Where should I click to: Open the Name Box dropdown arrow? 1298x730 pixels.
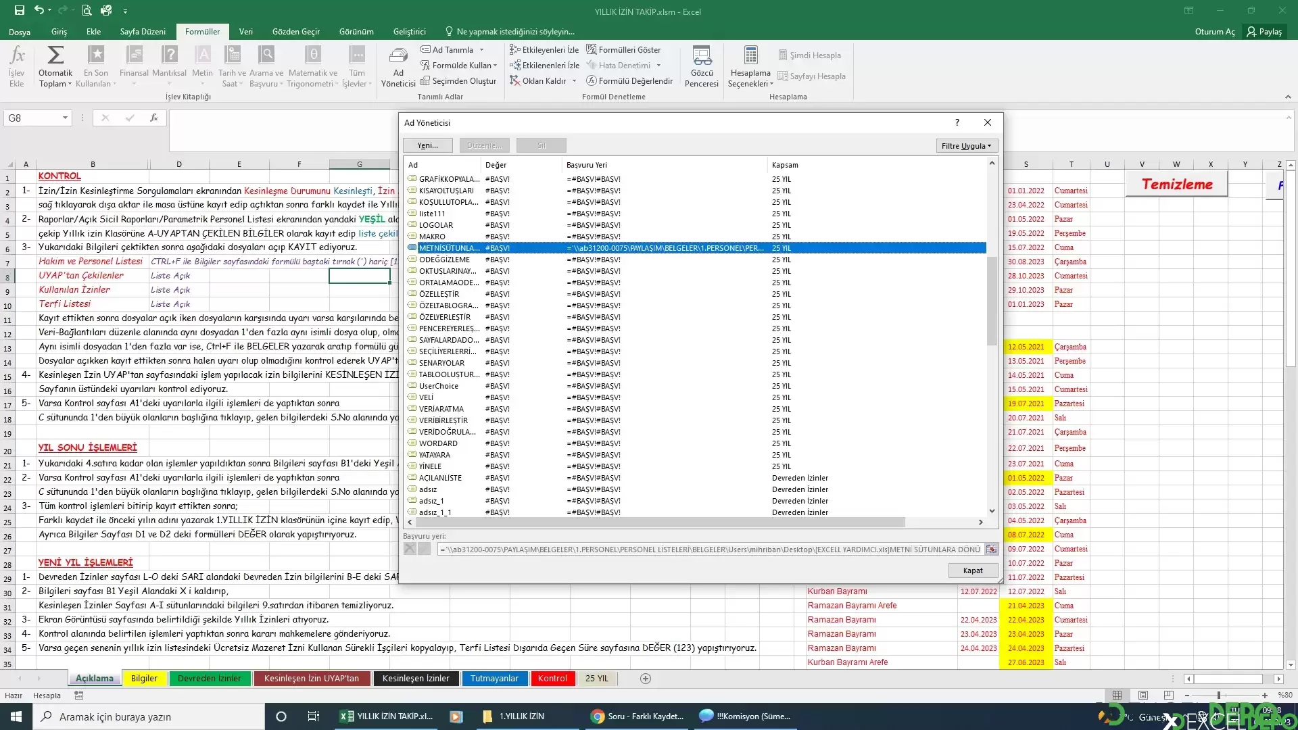point(65,118)
